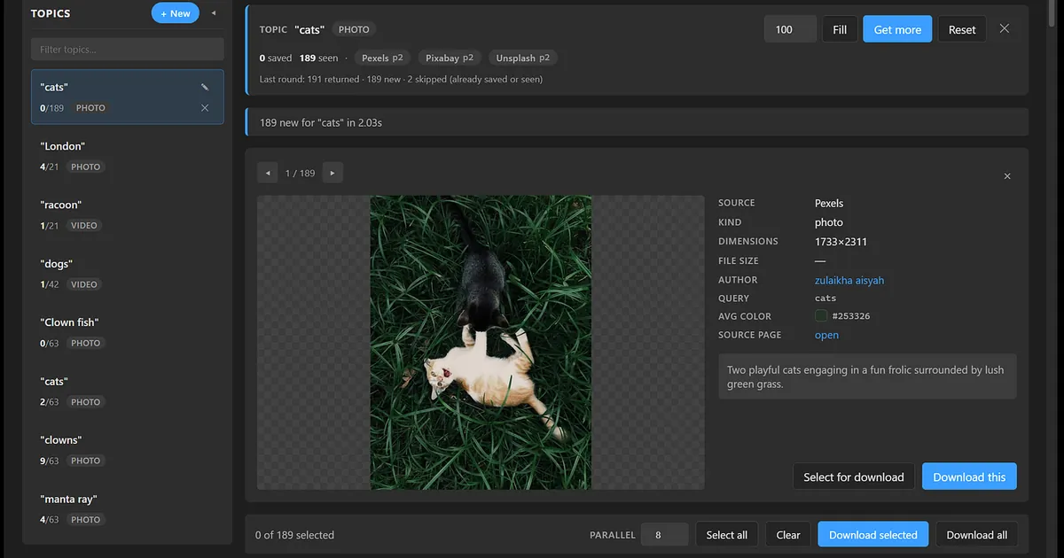
Task: Select the "dogs" video topic
Action: [x=128, y=274]
